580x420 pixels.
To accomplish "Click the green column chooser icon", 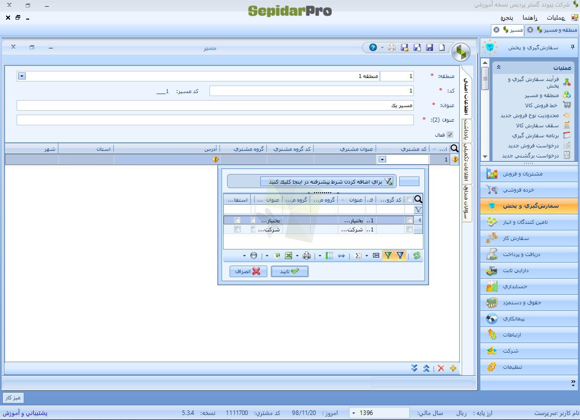I will pyautogui.click(x=329, y=255).
